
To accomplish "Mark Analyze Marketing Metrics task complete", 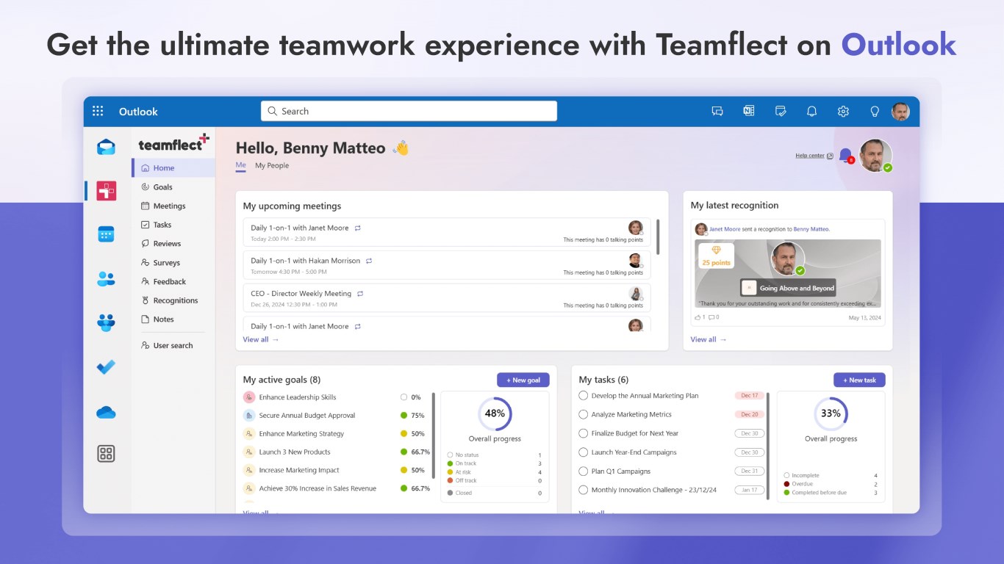I will pyautogui.click(x=584, y=414).
